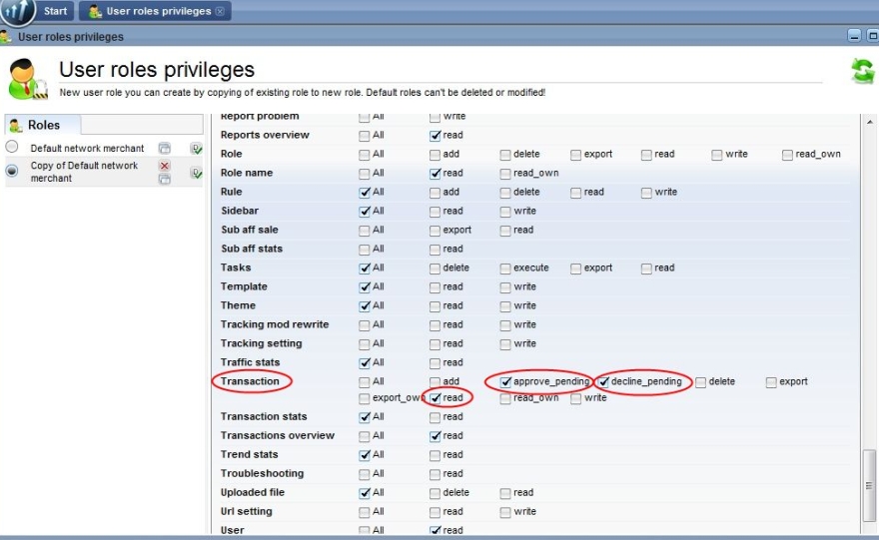
Task: Uncheck the Transaction approve_pending checkbox
Action: (506, 381)
